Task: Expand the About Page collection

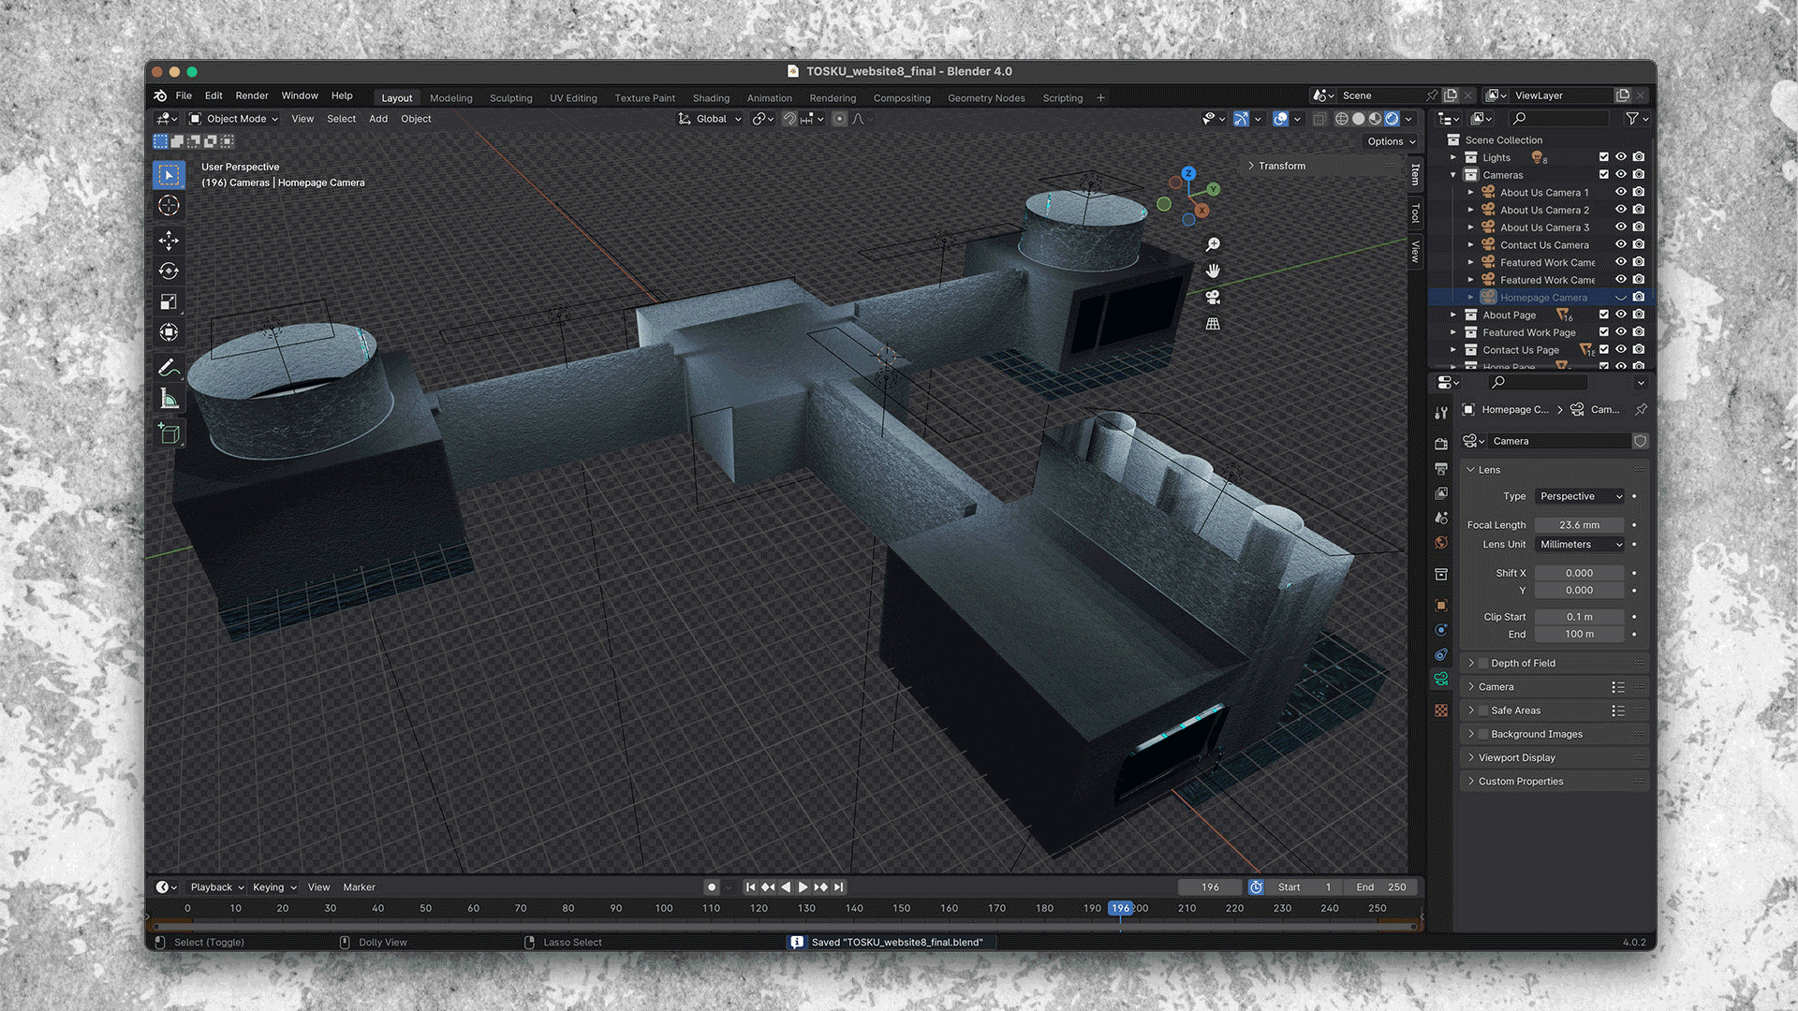Action: point(1453,315)
